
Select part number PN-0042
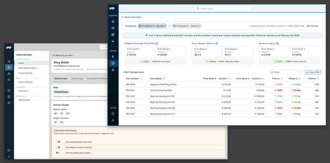click(x=130, y=84)
